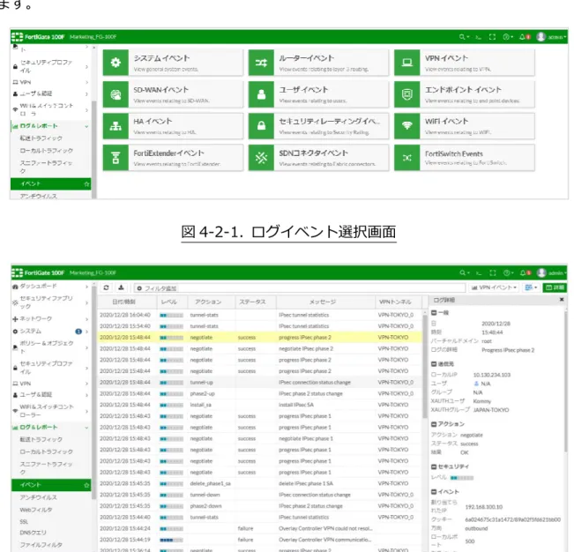Collapse the アクション section in log details

pyautogui.click(x=434, y=424)
